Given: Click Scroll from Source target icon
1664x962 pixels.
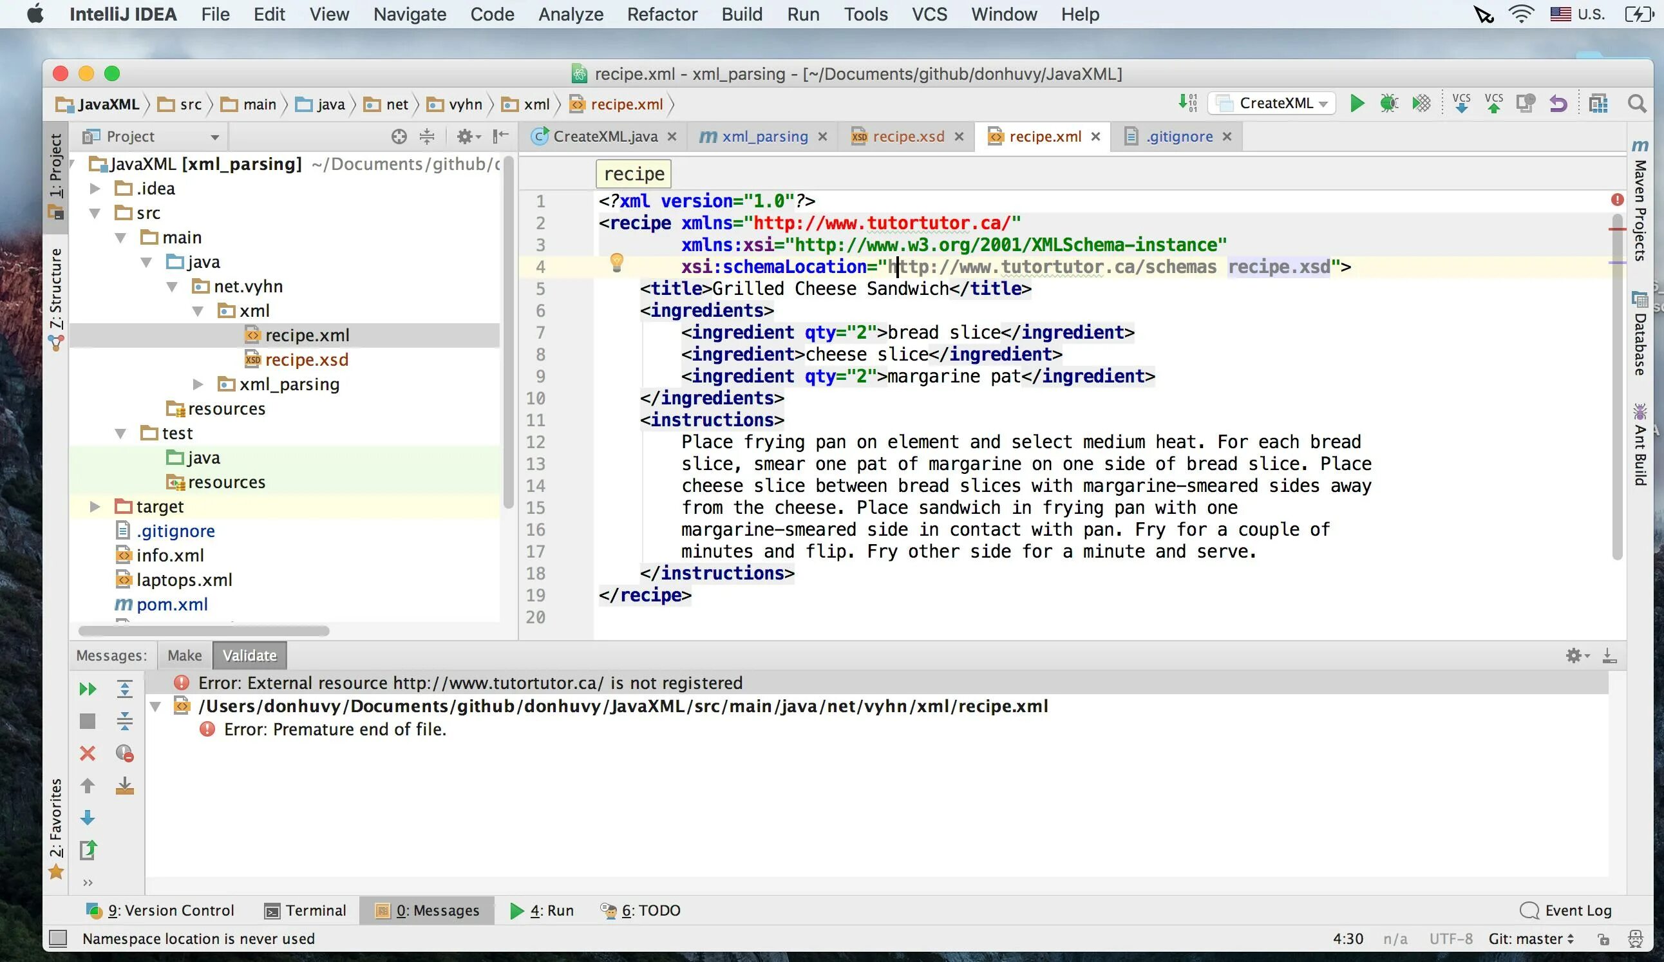Looking at the screenshot, I should click(x=399, y=136).
